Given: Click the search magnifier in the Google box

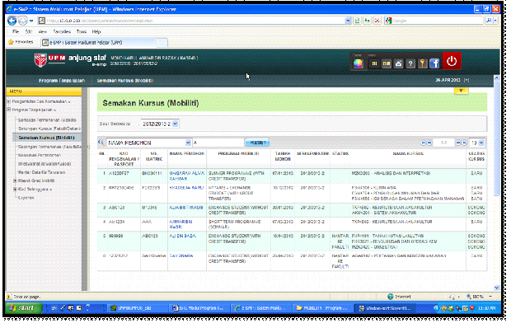Looking at the screenshot, I should click(x=489, y=21).
